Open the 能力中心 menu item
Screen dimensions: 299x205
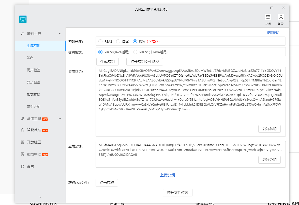point(40,154)
